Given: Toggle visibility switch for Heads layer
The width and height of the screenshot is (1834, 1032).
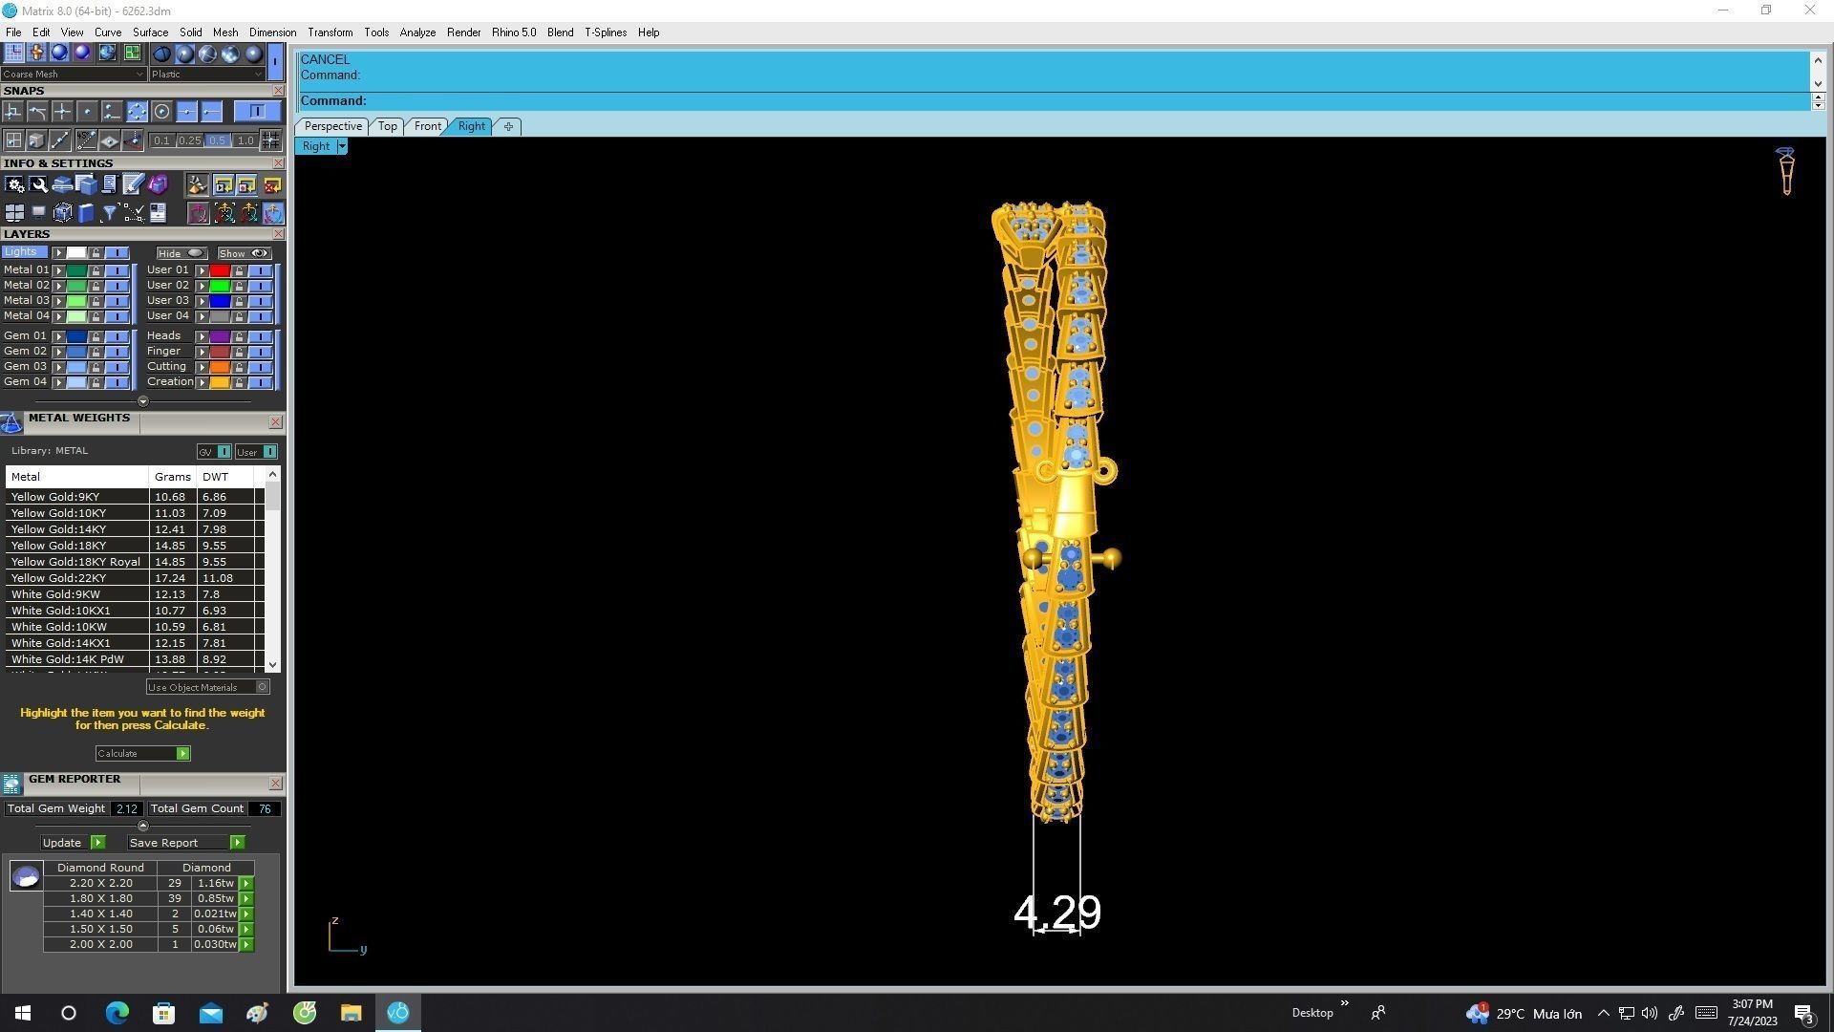Looking at the screenshot, I should point(261,336).
